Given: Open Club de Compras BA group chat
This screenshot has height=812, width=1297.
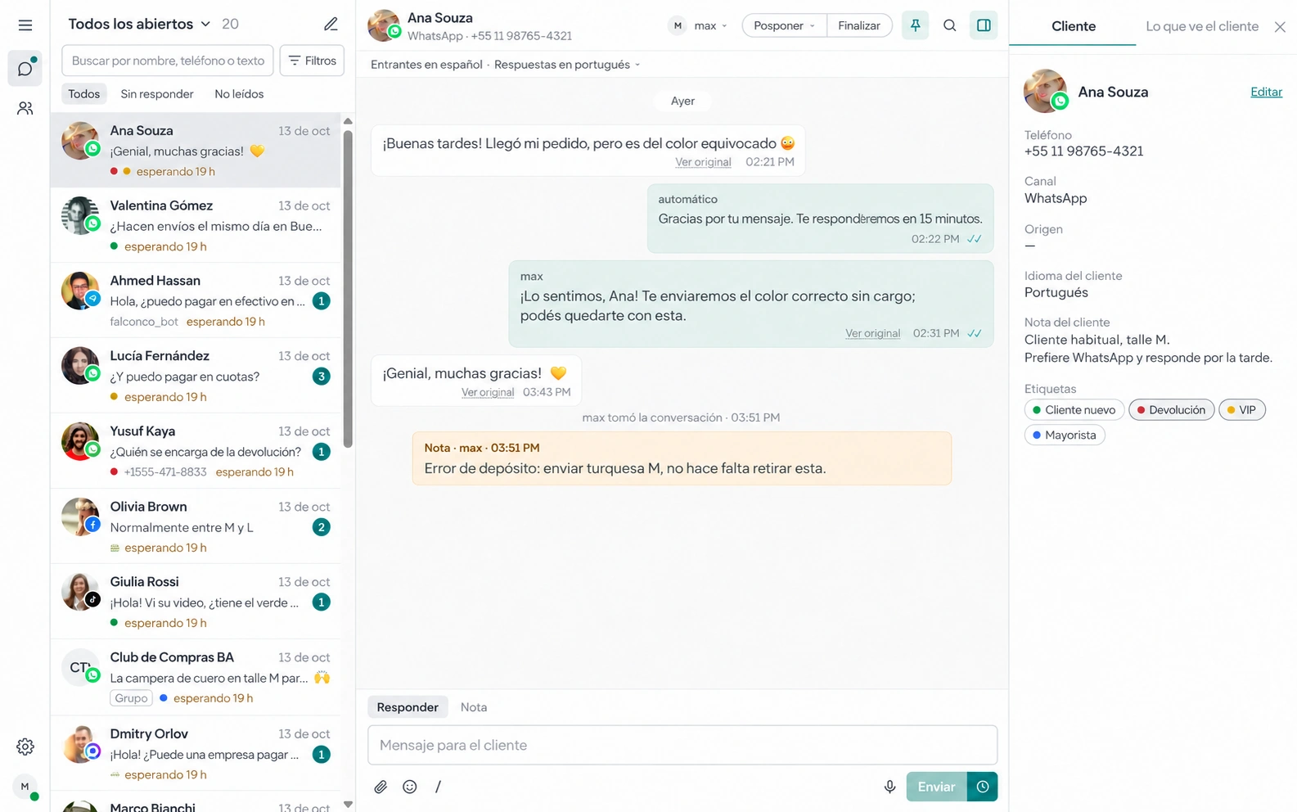Looking at the screenshot, I should [196, 677].
